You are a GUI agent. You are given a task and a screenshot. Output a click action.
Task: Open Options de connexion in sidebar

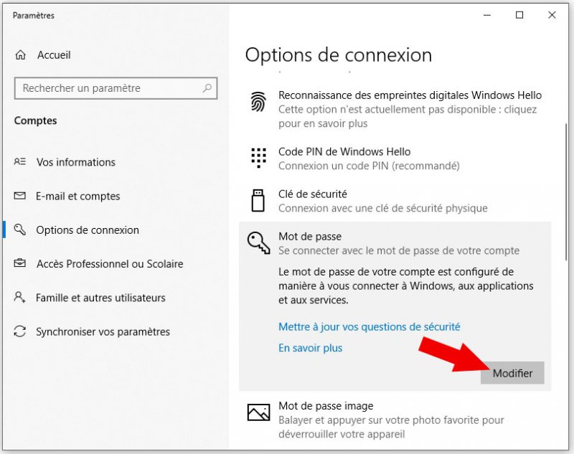(88, 230)
